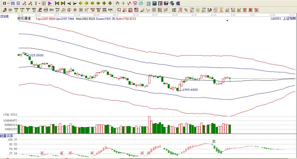Jump to last bar with skip-forward icon

(63, 3)
